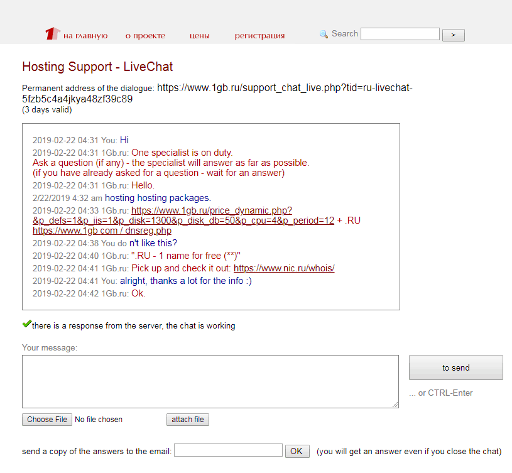Click 'alright, thanks a lot for the info' message
Viewport: 512px width, 473px height.
[x=186, y=281]
